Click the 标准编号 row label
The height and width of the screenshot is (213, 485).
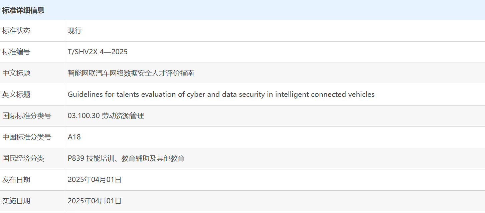click(x=16, y=52)
